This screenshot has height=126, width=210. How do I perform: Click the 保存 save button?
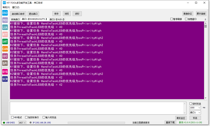(x=57, y=14)
